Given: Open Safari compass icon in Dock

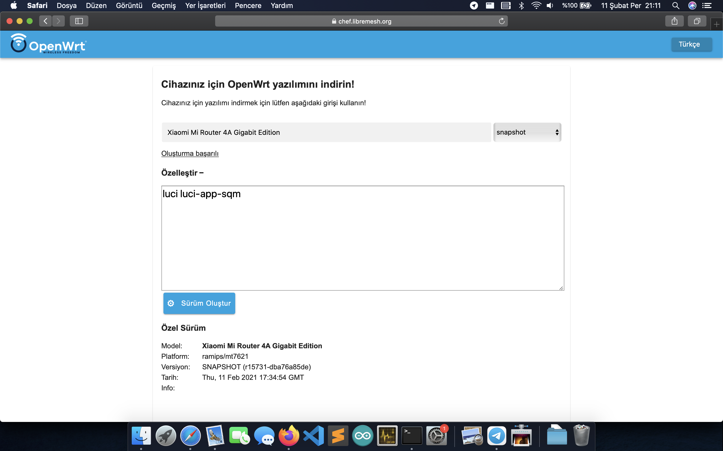Looking at the screenshot, I should 190,435.
